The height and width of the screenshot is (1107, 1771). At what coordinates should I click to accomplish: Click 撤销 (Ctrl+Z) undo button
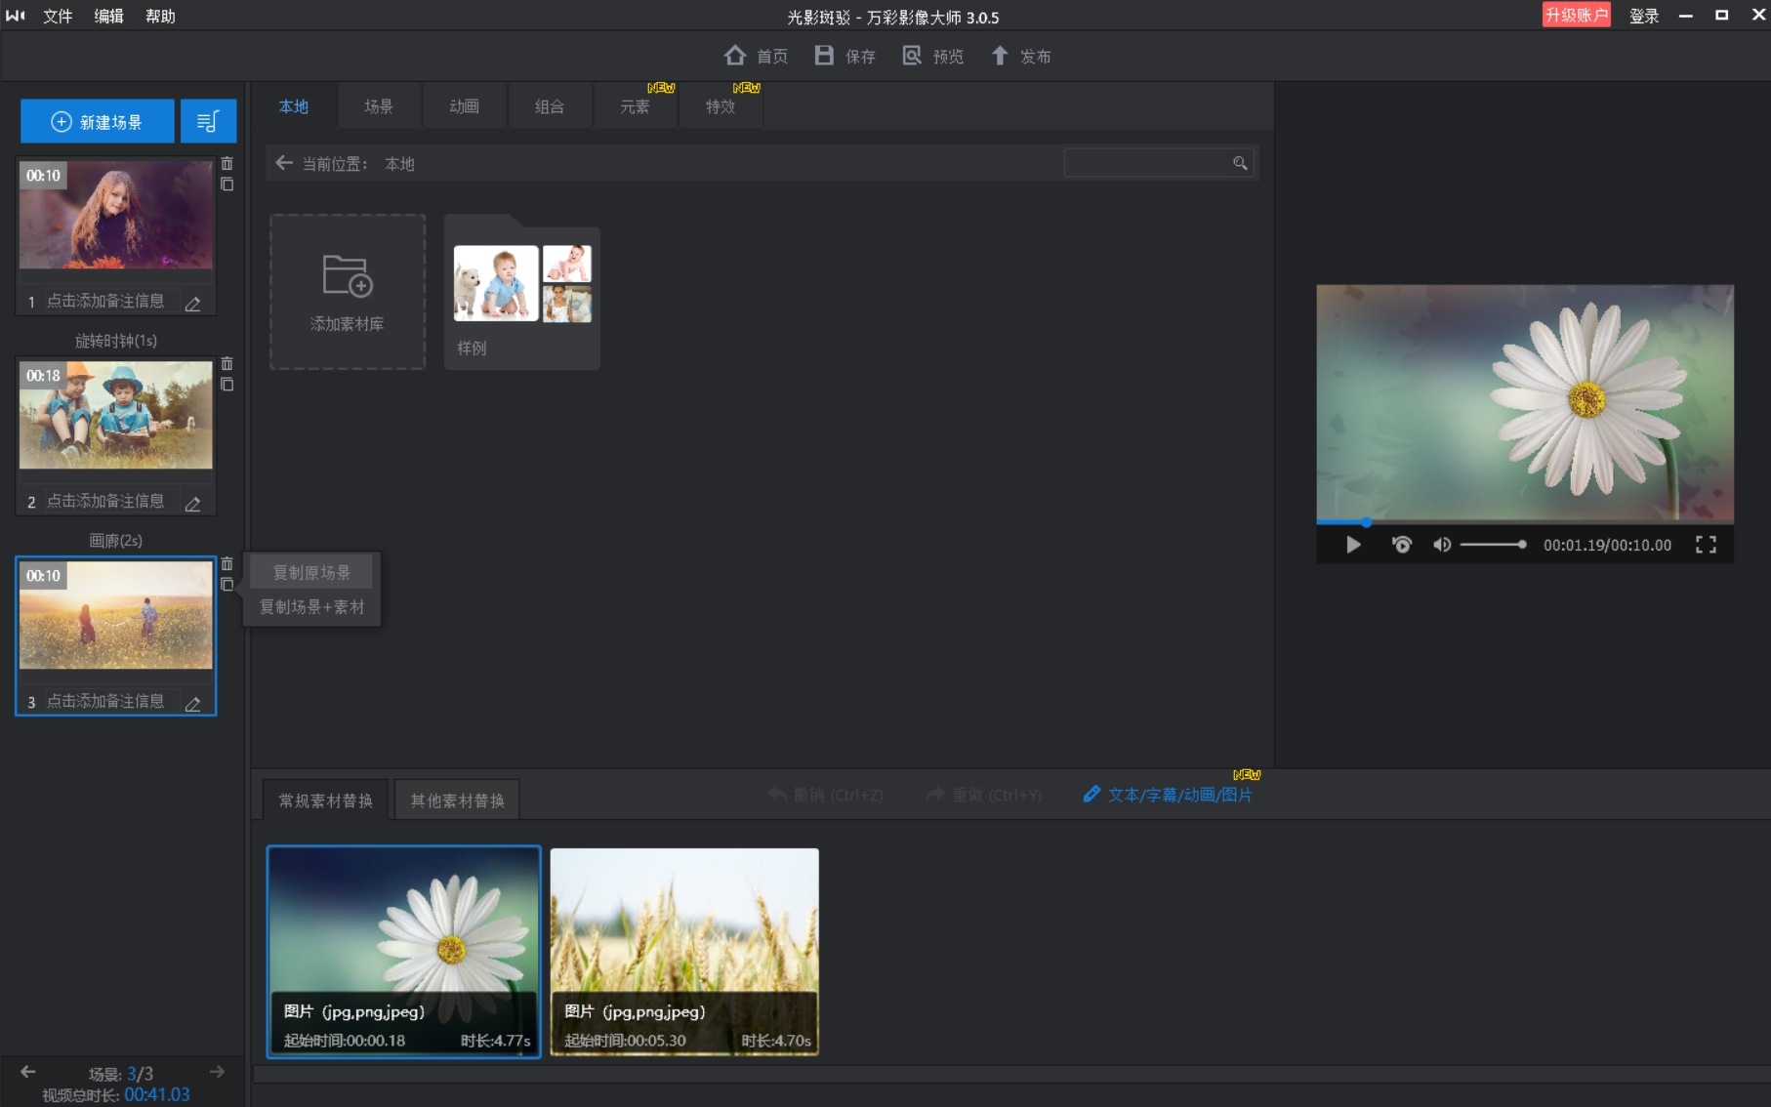826,795
